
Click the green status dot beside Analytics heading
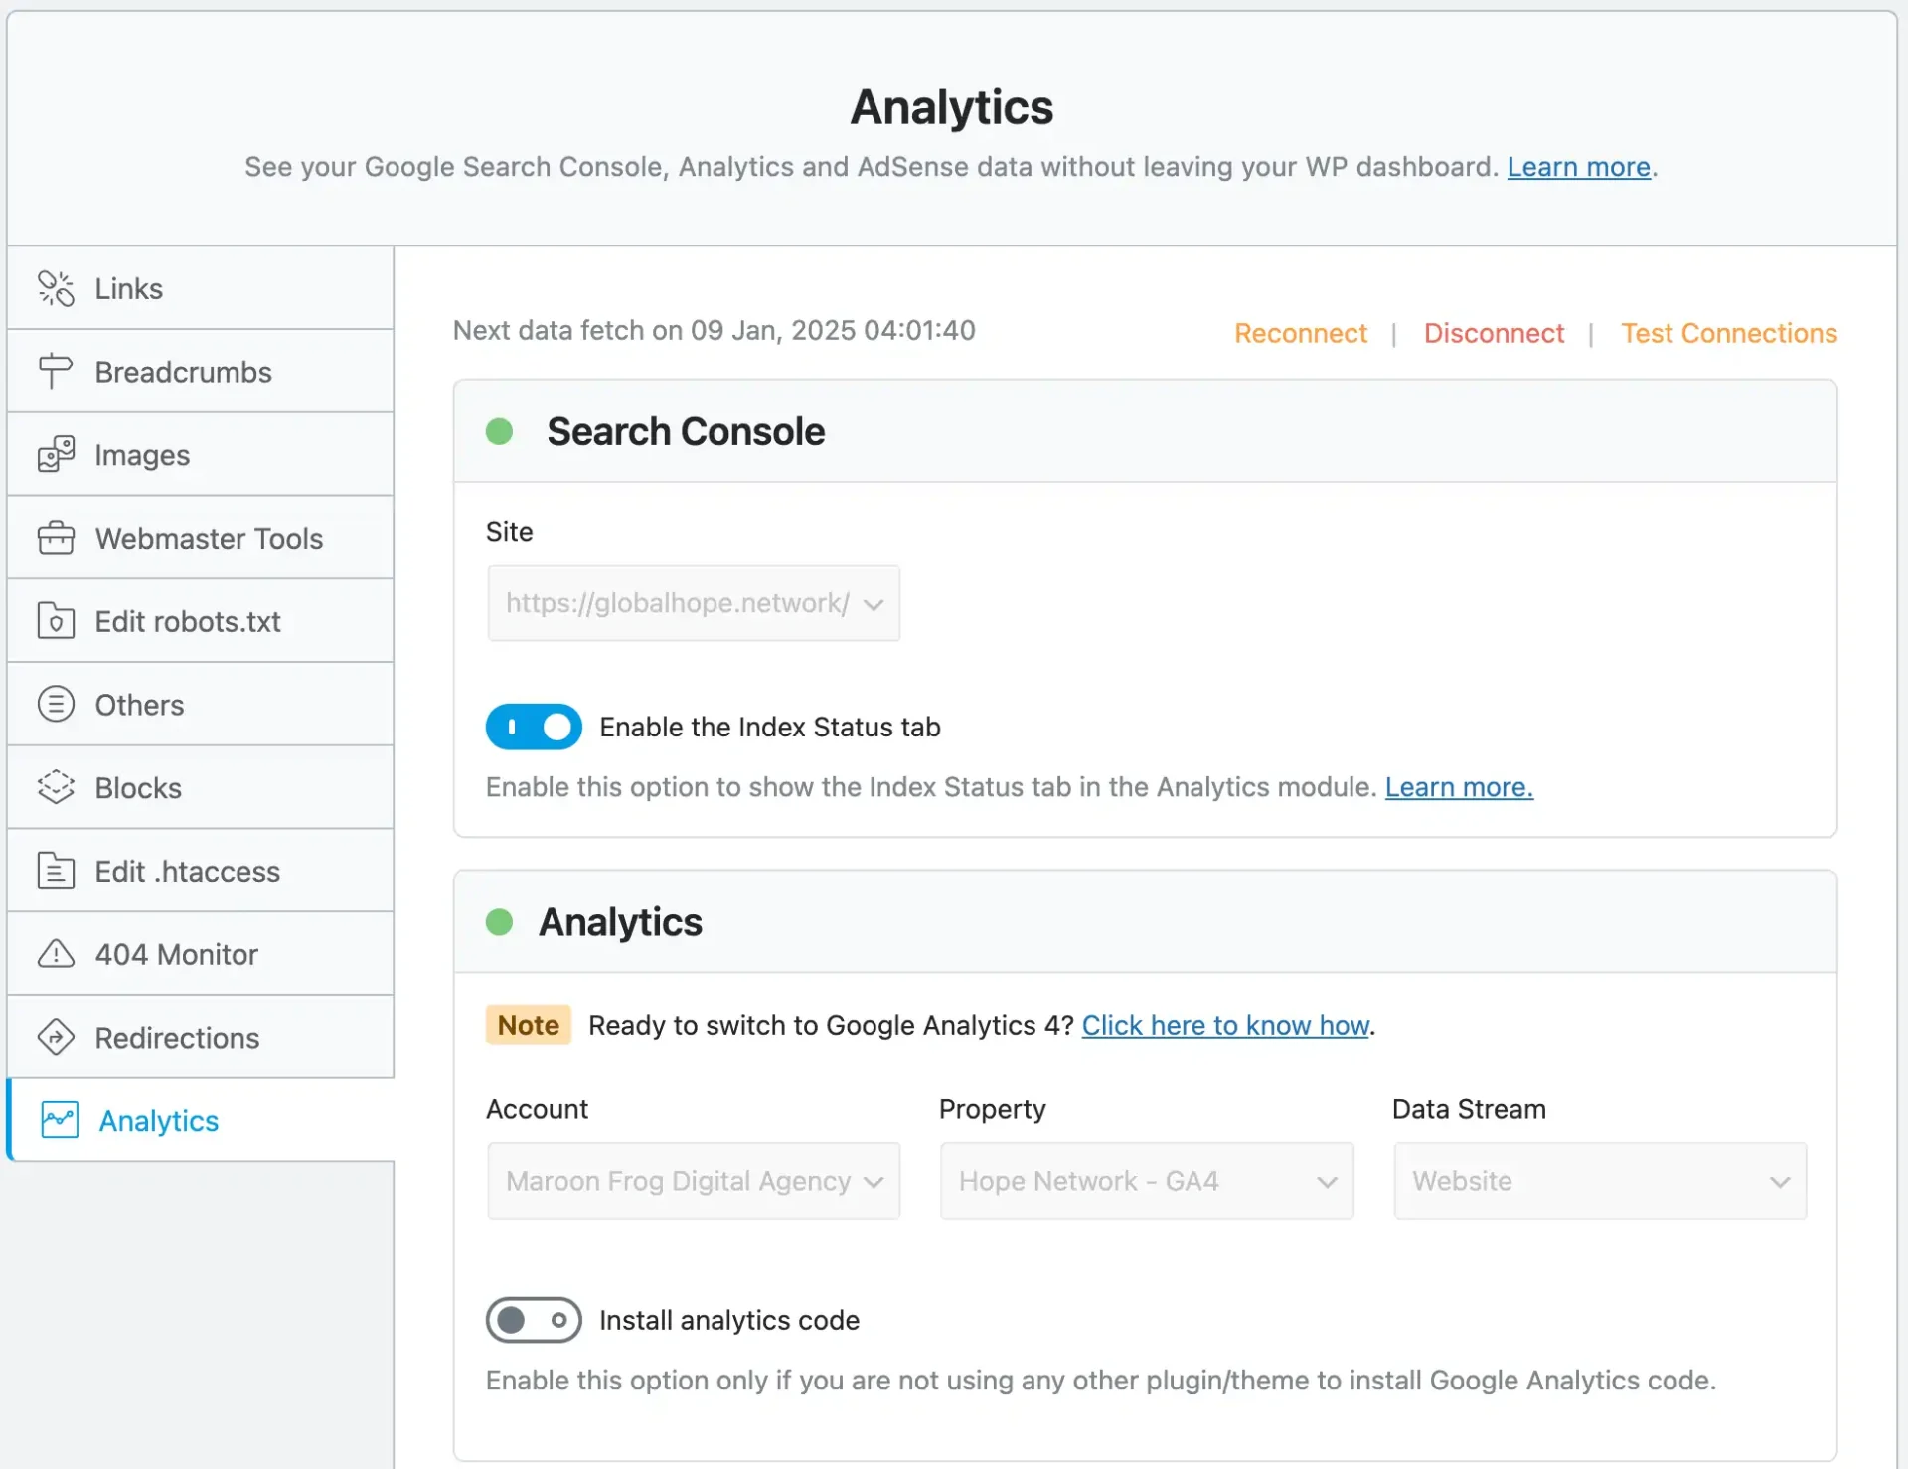click(499, 922)
